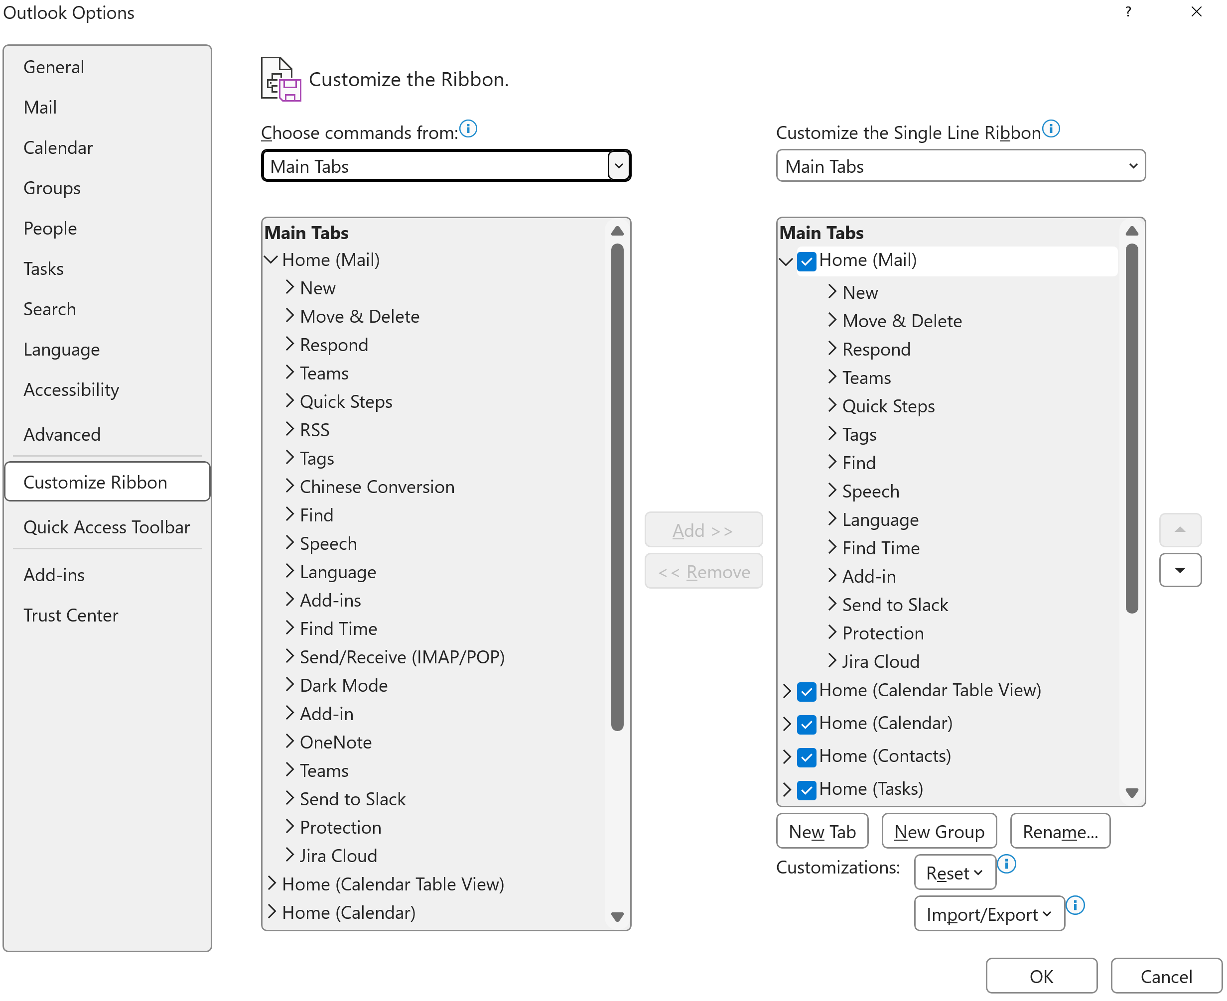Click info icon next to Single Line Ribbon label
The image size is (1227, 1001).
click(x=1051, y=128)
